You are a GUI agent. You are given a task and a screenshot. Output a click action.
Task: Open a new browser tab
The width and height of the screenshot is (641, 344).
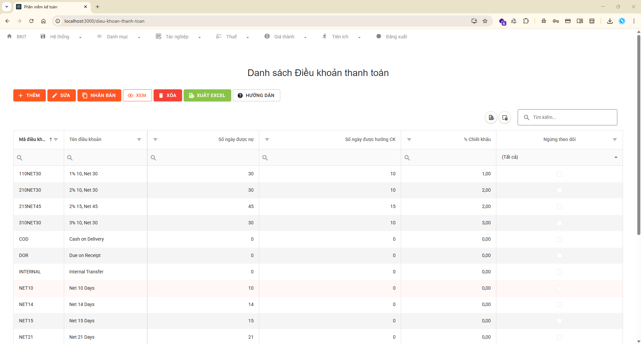[x=98, y=7]
